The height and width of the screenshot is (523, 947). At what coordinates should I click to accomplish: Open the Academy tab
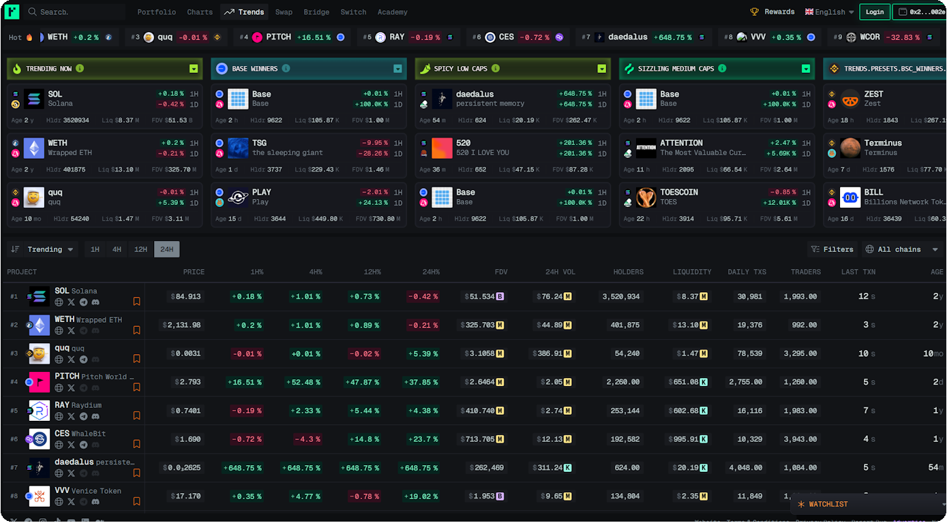[x=393, y=12]
